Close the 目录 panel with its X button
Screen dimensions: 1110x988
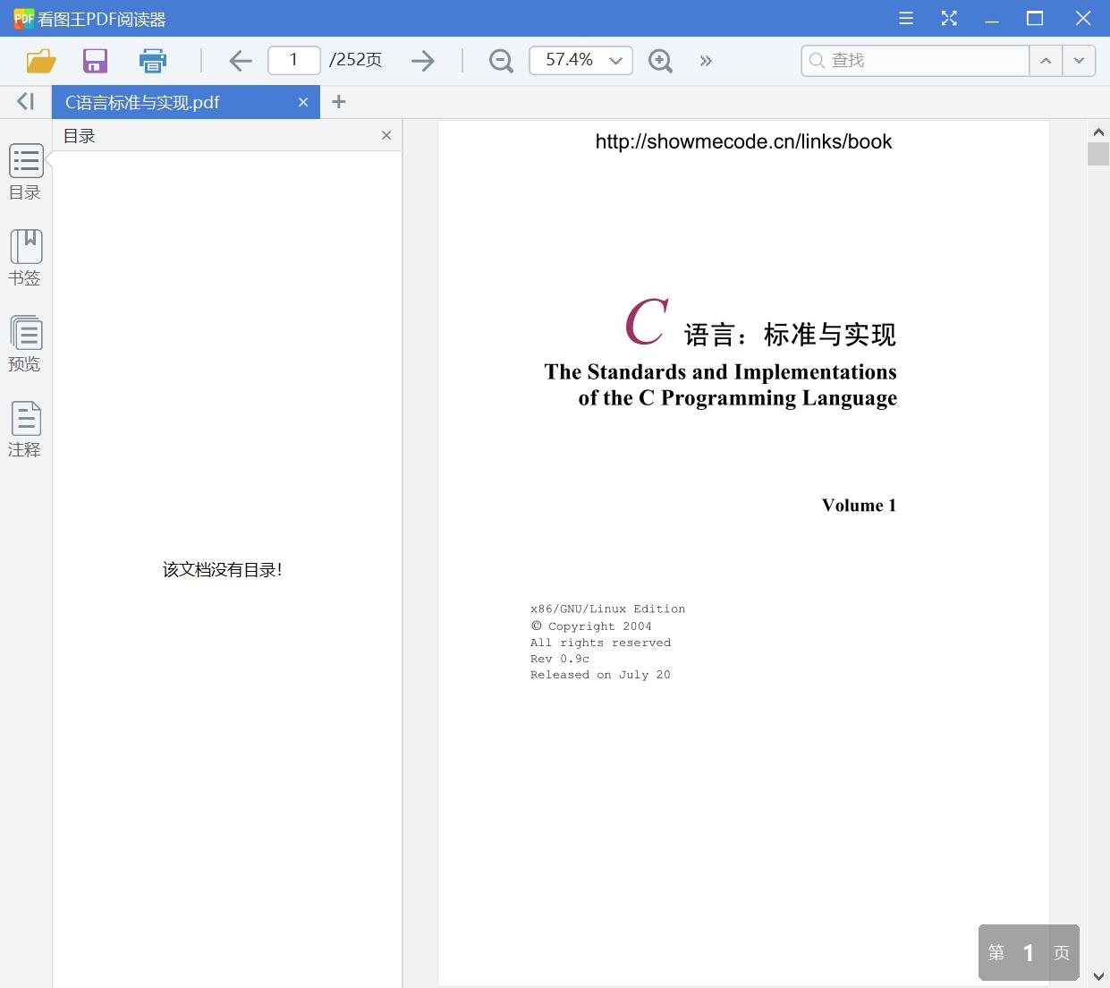(386, 135)
